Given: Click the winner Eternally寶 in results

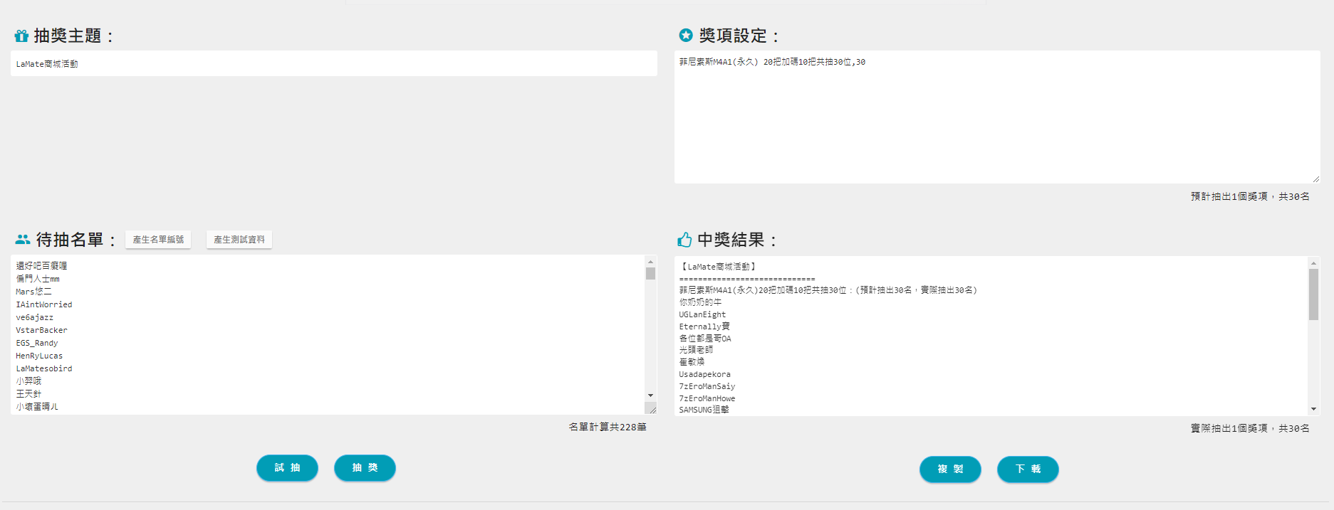Looking at the screenshot, I should (x=704, y=326).
